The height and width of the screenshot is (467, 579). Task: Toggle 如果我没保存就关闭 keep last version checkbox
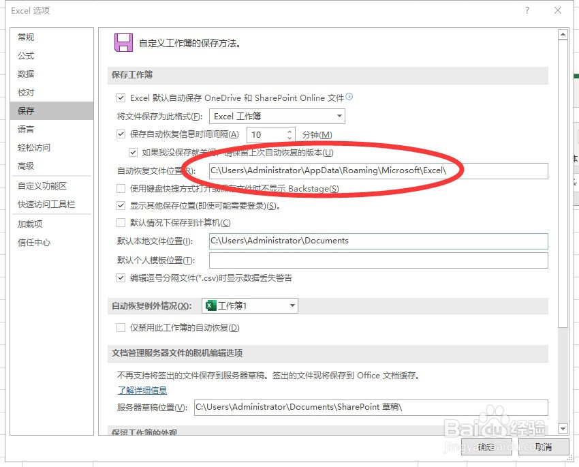[133, 152]
